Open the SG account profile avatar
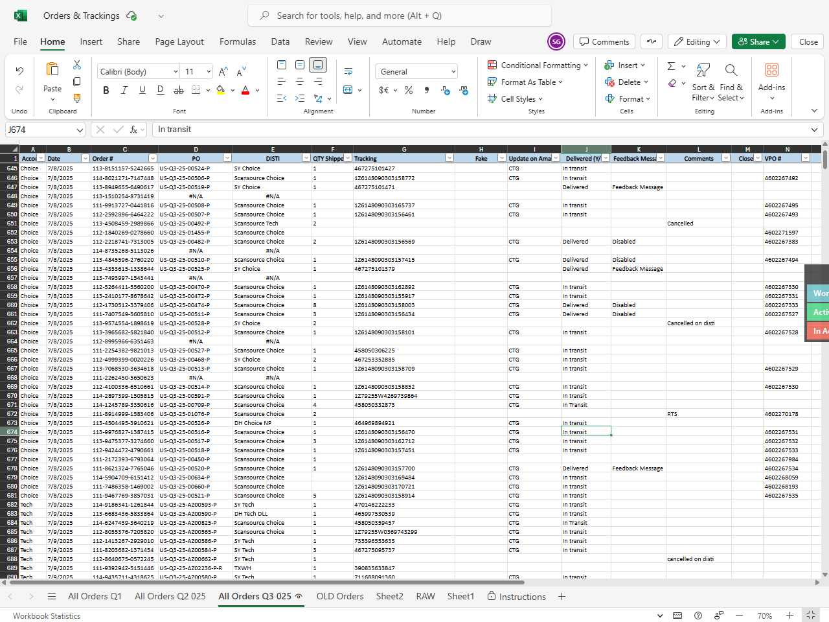This screenshot has height=622, width=829. [x=556, y=41]
